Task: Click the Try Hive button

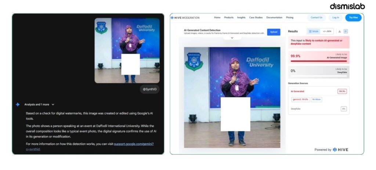Action: [x=353, y=18]
